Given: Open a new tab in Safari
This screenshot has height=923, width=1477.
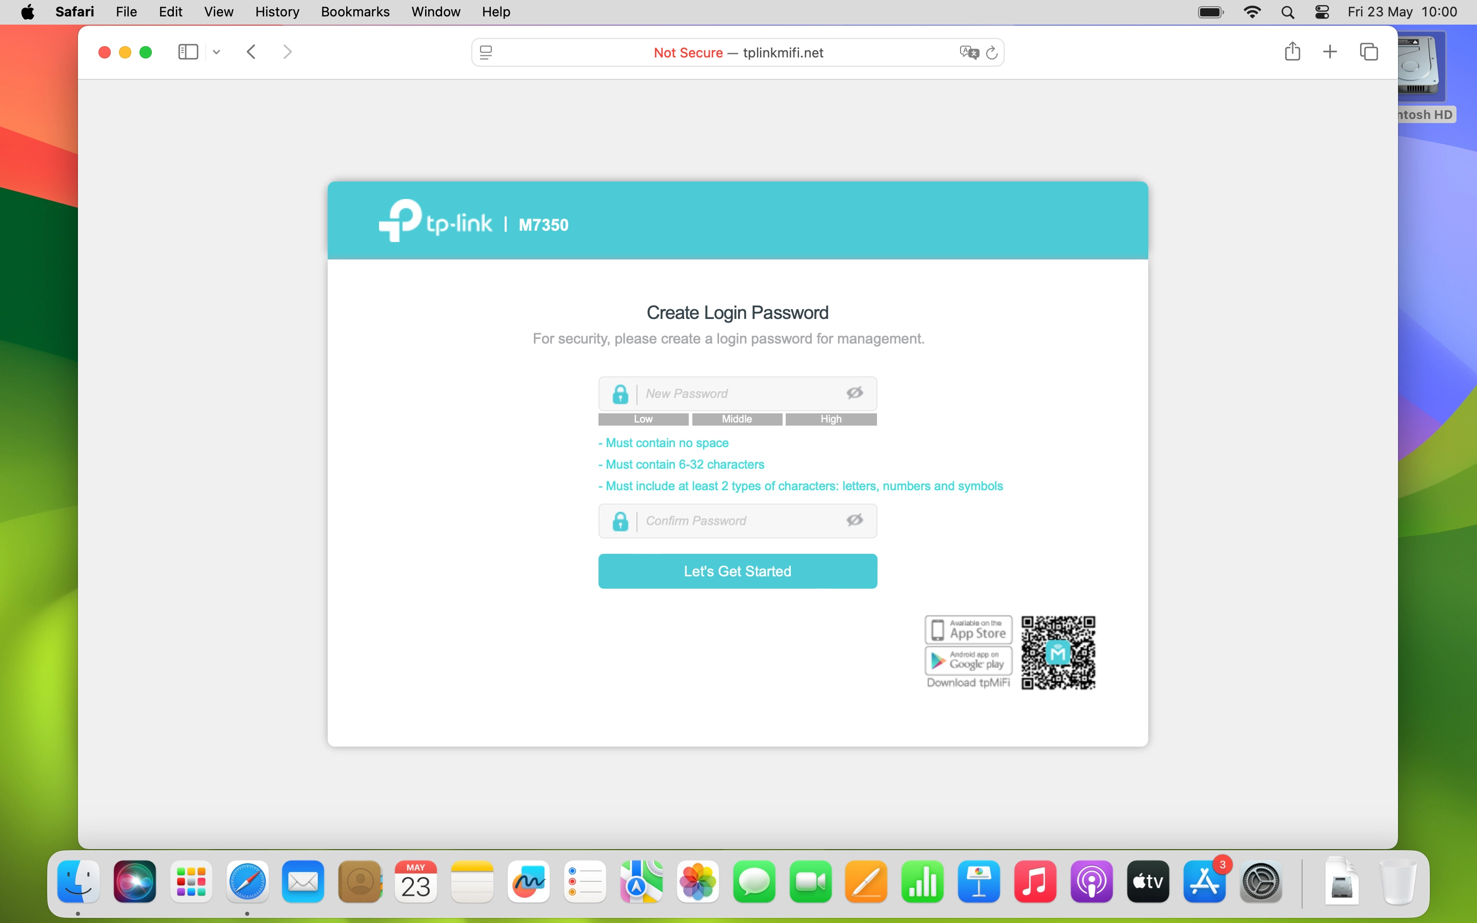Looking at the screenshot, I should [x=1330, y=52].
